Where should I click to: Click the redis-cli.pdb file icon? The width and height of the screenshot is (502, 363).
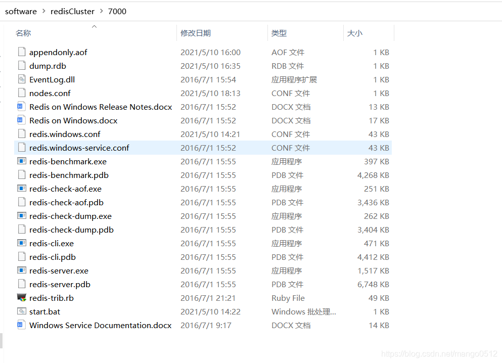tap(21, 257)
